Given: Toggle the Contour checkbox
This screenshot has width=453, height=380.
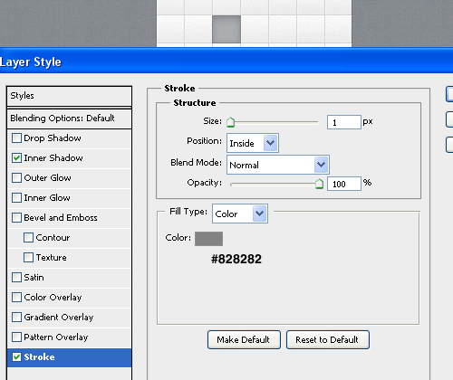Looking at the screenshot, I should tap(28, 238).
